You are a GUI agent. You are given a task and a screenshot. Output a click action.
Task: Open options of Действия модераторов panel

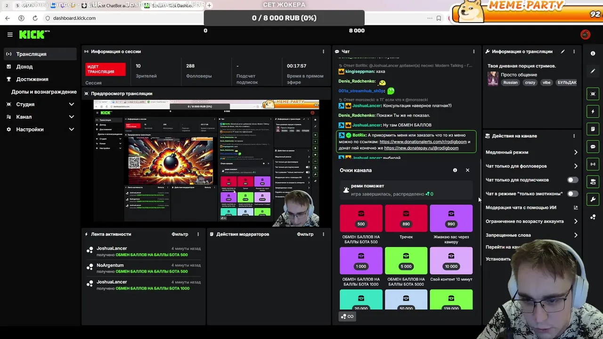323,234
